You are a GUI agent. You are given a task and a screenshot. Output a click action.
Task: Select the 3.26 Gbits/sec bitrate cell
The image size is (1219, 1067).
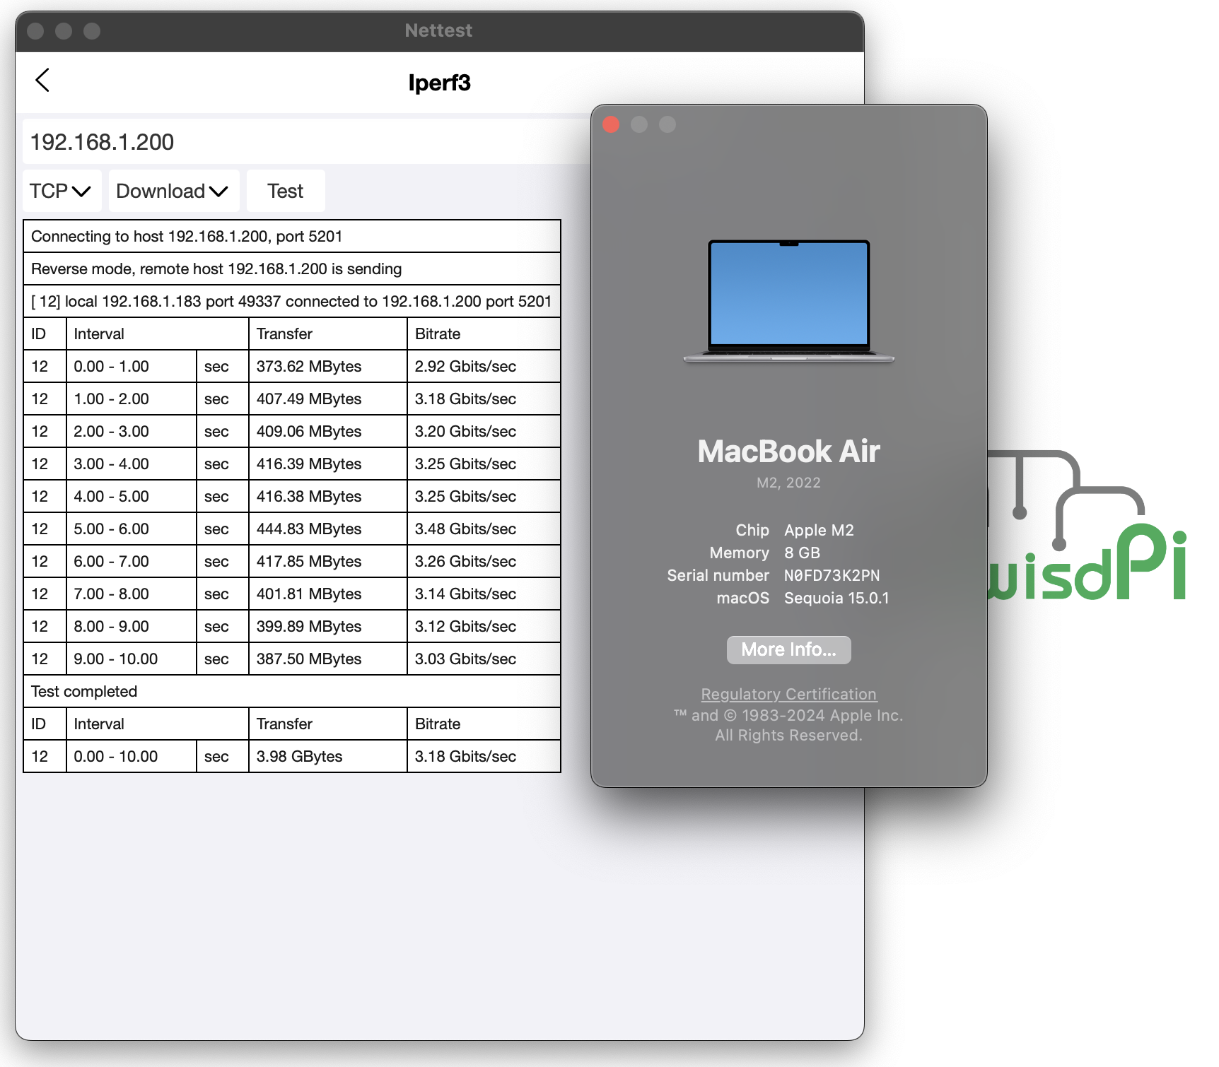pyautogui.click(x=484, y=561)
